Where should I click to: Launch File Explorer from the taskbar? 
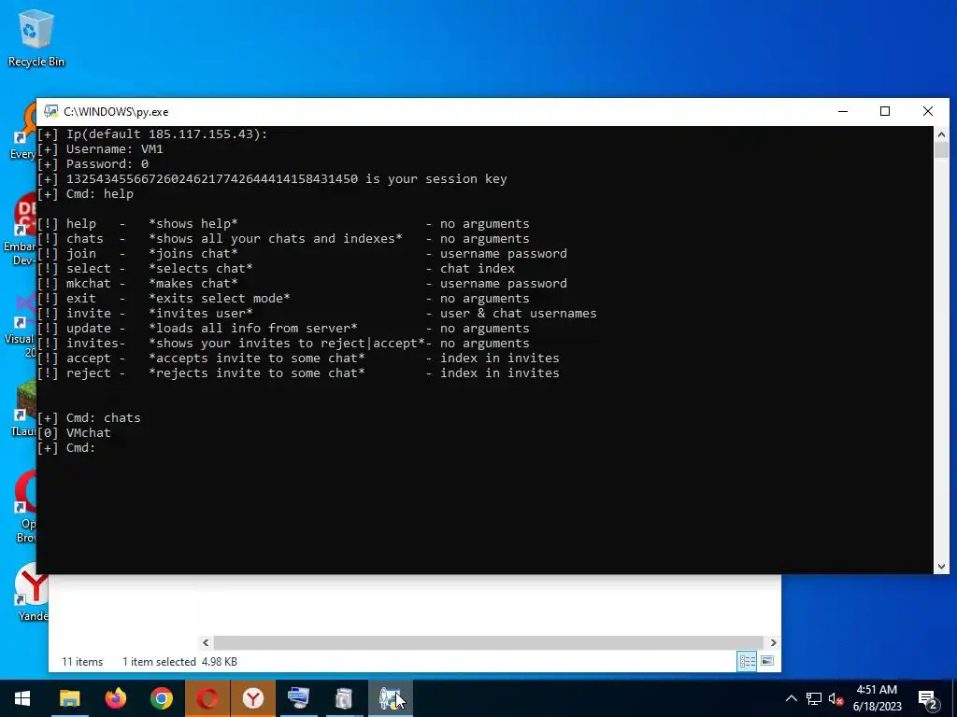tap(69, 698)
